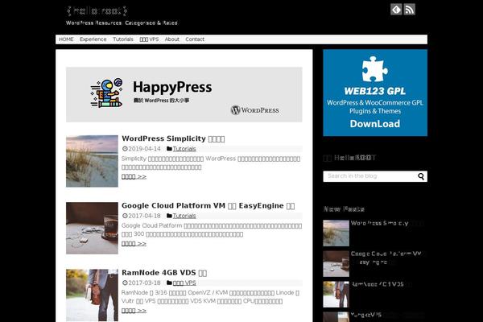483x322 pixels.
Task: Open sidebar Google Cloud Platform new post link
Action: pos(386,258)
